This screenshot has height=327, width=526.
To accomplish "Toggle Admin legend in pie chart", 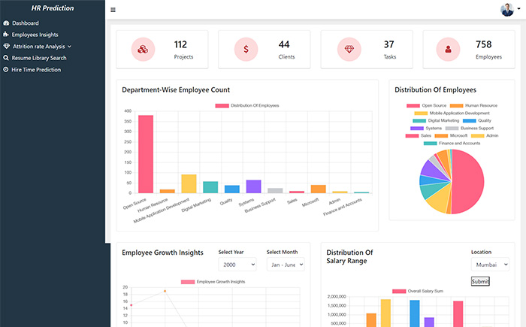I will 485,135.
